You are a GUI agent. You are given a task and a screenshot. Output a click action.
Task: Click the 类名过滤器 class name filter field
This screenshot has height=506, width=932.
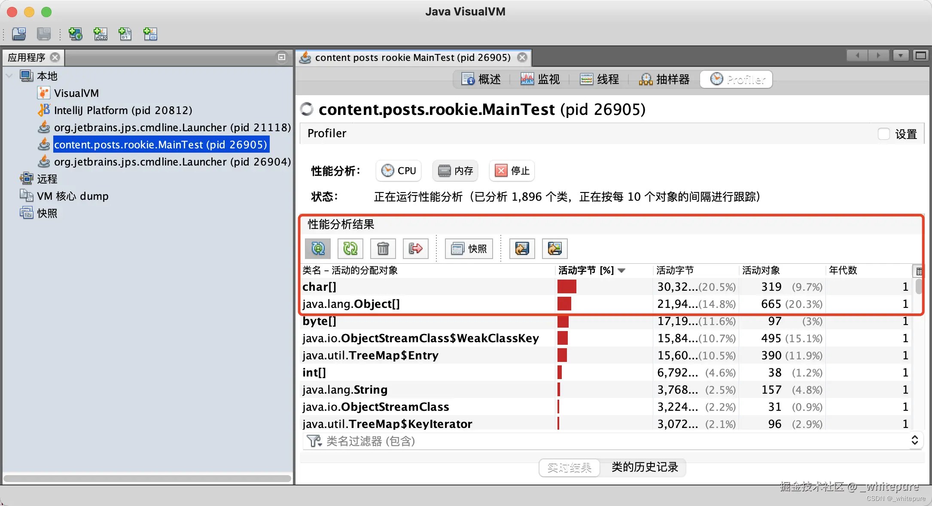click(x=601, y=441)
